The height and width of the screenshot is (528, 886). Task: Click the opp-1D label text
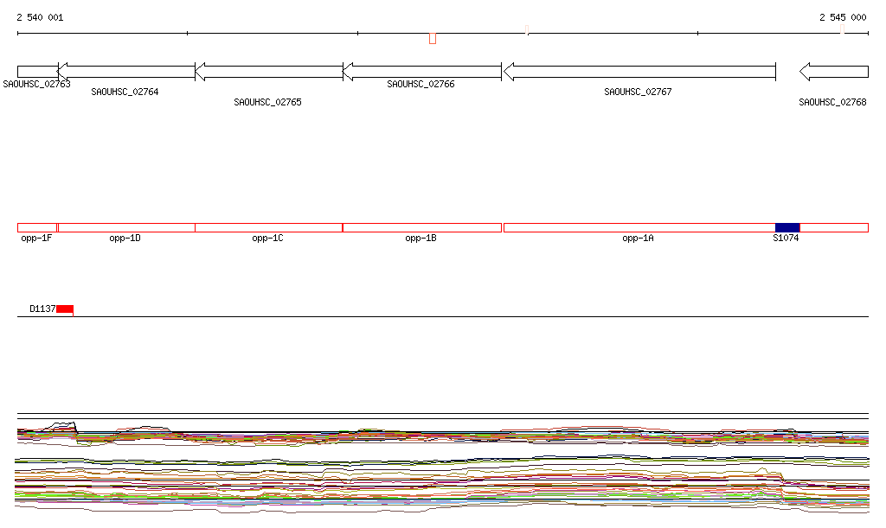click(x=125, y=238)
